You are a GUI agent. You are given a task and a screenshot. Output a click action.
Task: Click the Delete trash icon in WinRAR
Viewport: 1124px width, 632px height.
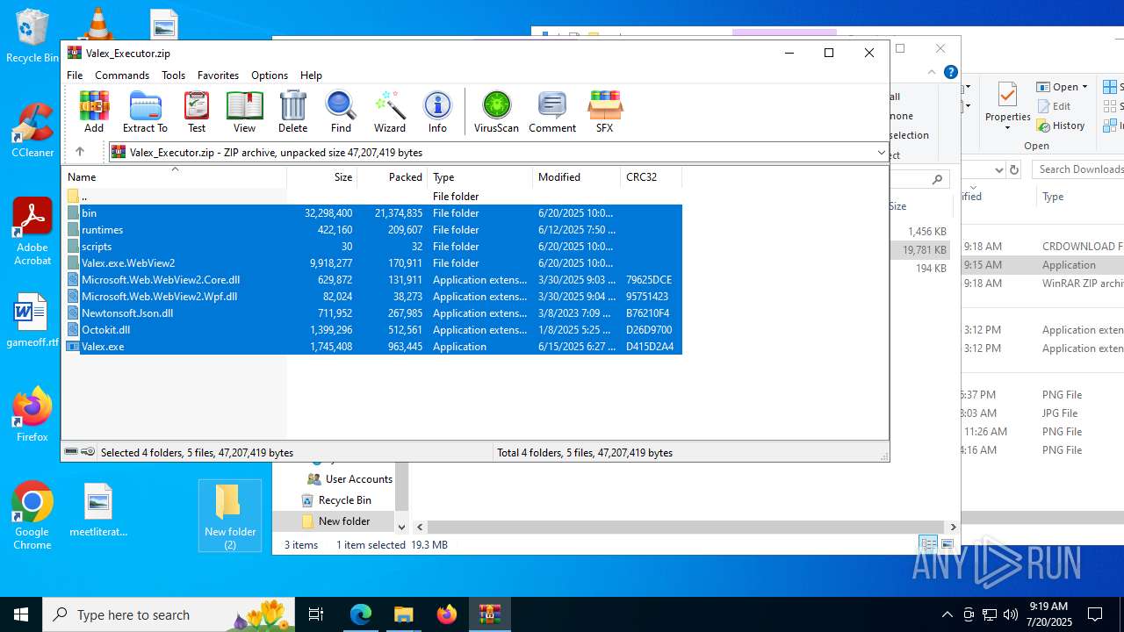click(292, 111)
